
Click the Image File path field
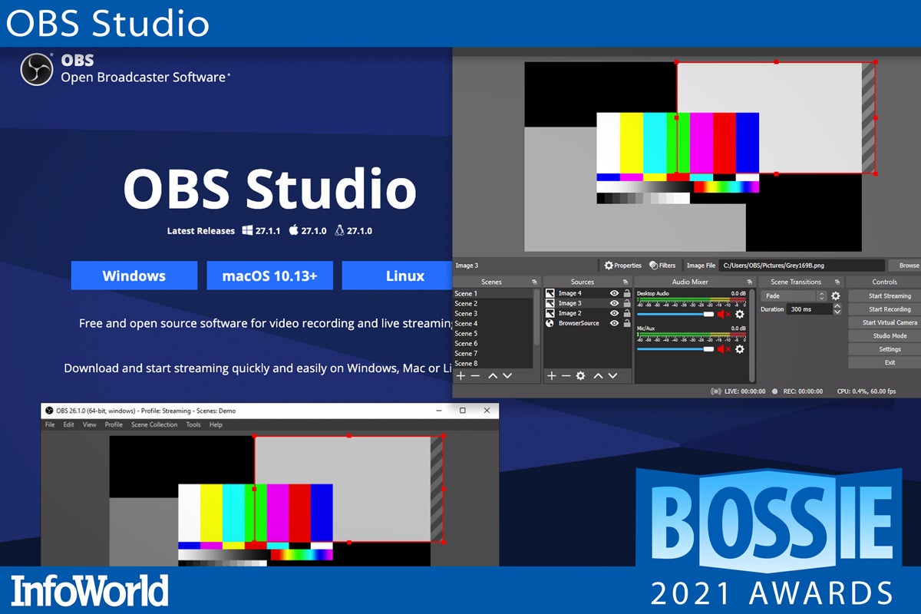pos(801,266)
